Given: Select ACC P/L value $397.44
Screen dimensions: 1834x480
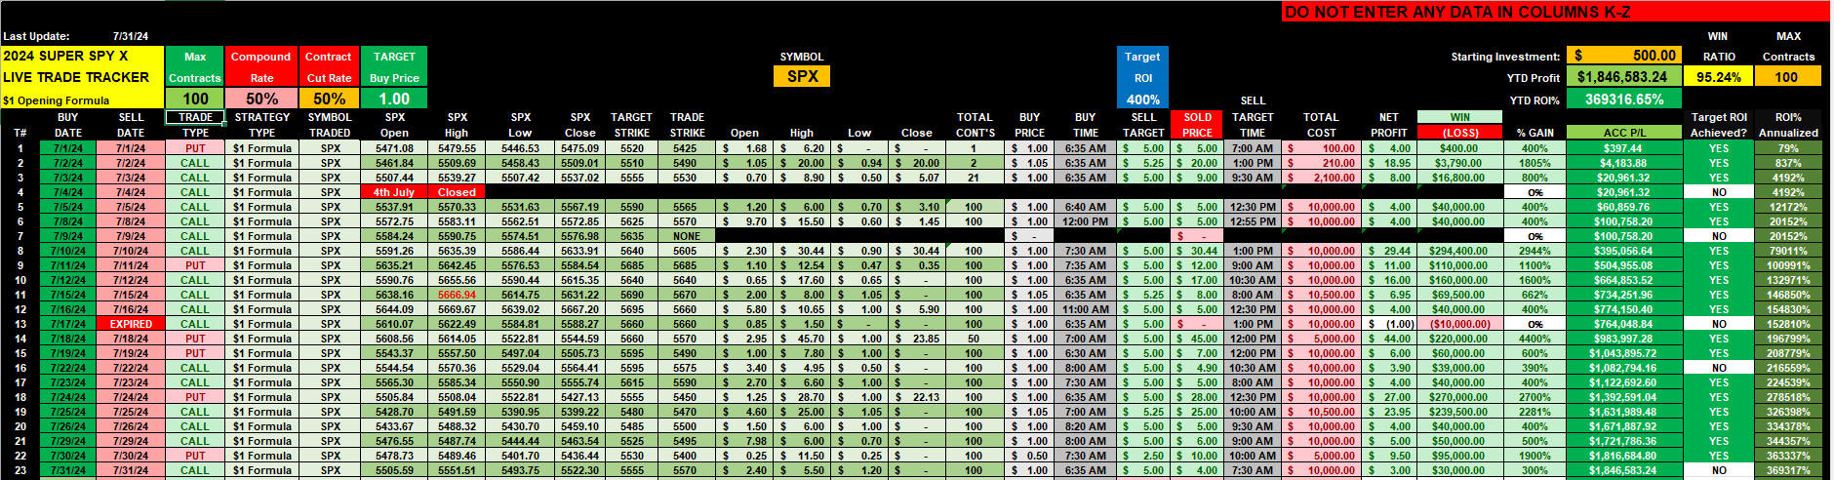Looking at the screenshot, I should (x=1624, y=148).
